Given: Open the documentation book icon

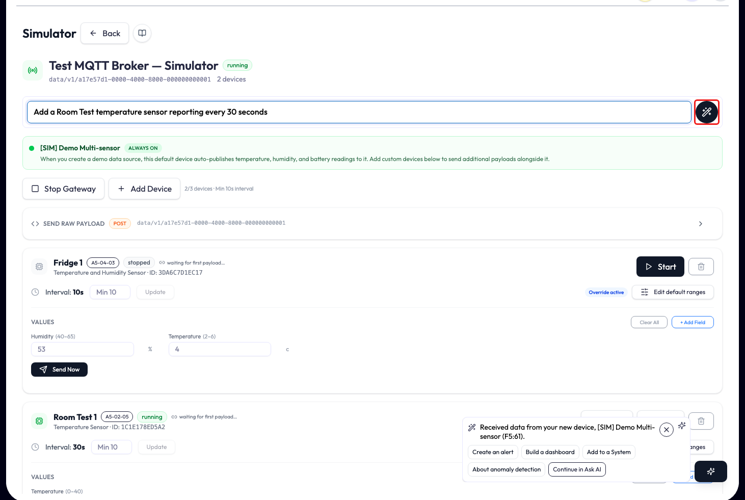Looking at the screenshot, I should tap(142, 33).
